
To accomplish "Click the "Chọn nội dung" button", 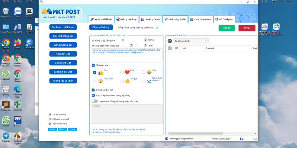I will (x=101, y=27).
